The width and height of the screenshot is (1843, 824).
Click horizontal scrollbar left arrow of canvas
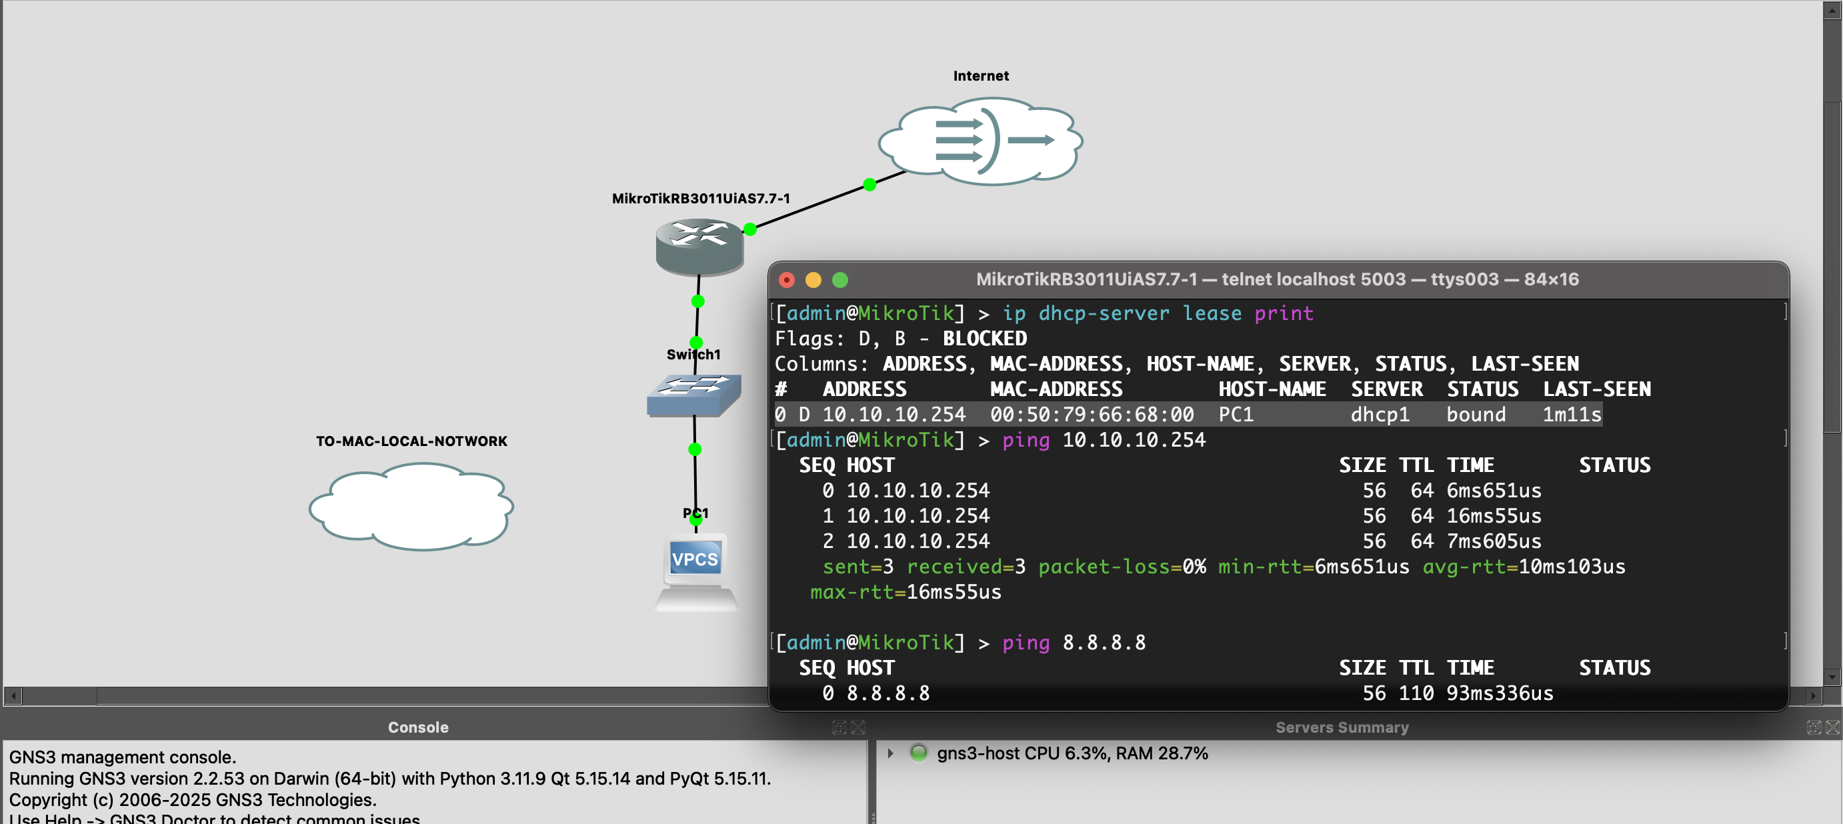click(13, 695)
